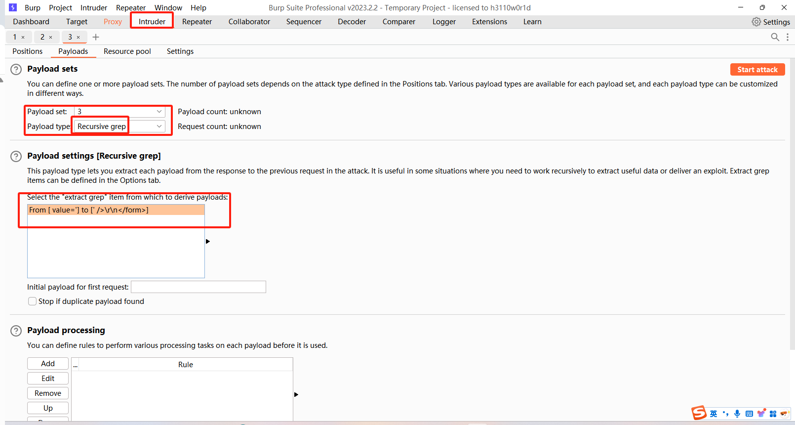The height and width of the screenshot is (425, 795).
Task: Open the Window menu
Action: tap(168, 8)
